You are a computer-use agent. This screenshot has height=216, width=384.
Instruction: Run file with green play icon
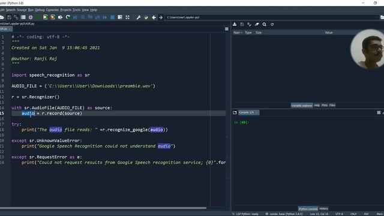(38, 17)
